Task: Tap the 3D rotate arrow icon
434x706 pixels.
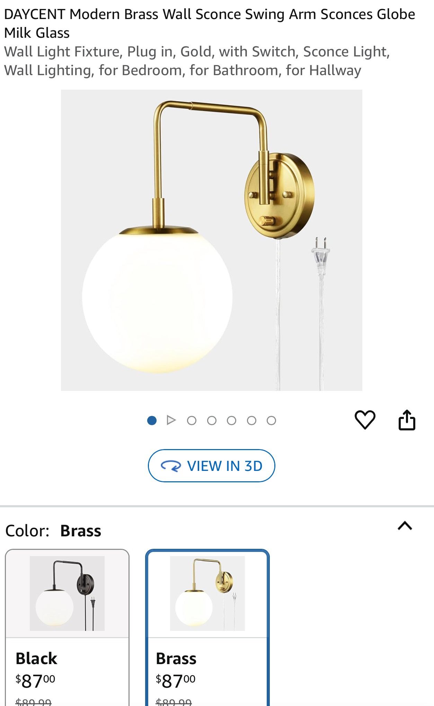Action: pos(171,466)
